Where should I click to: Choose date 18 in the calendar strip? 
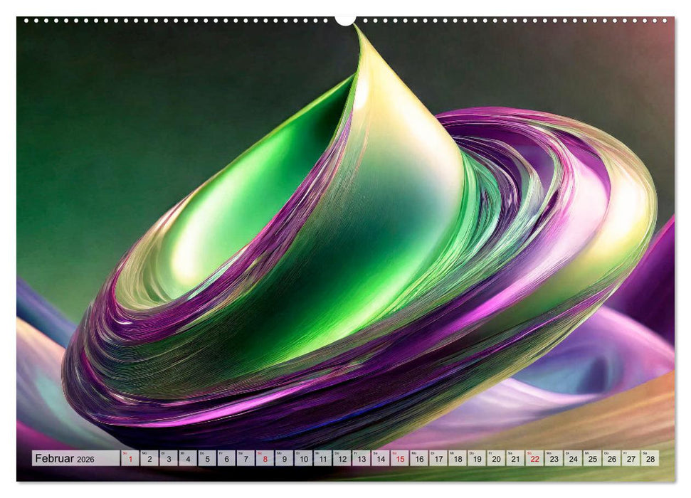point(458,459)
